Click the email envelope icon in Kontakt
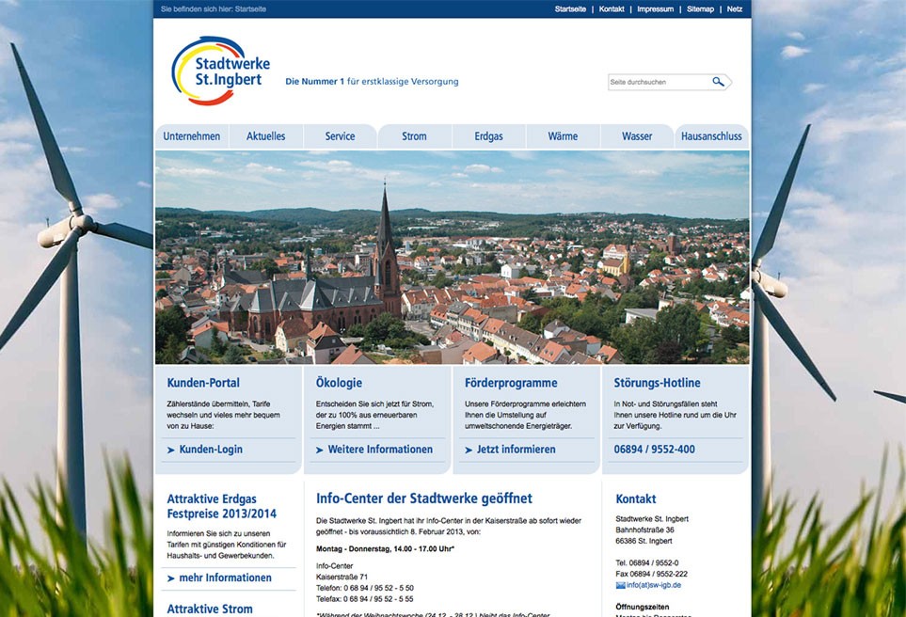Image resolution: width=906 pixels, height=617 pixels. [x=621, y=585]
